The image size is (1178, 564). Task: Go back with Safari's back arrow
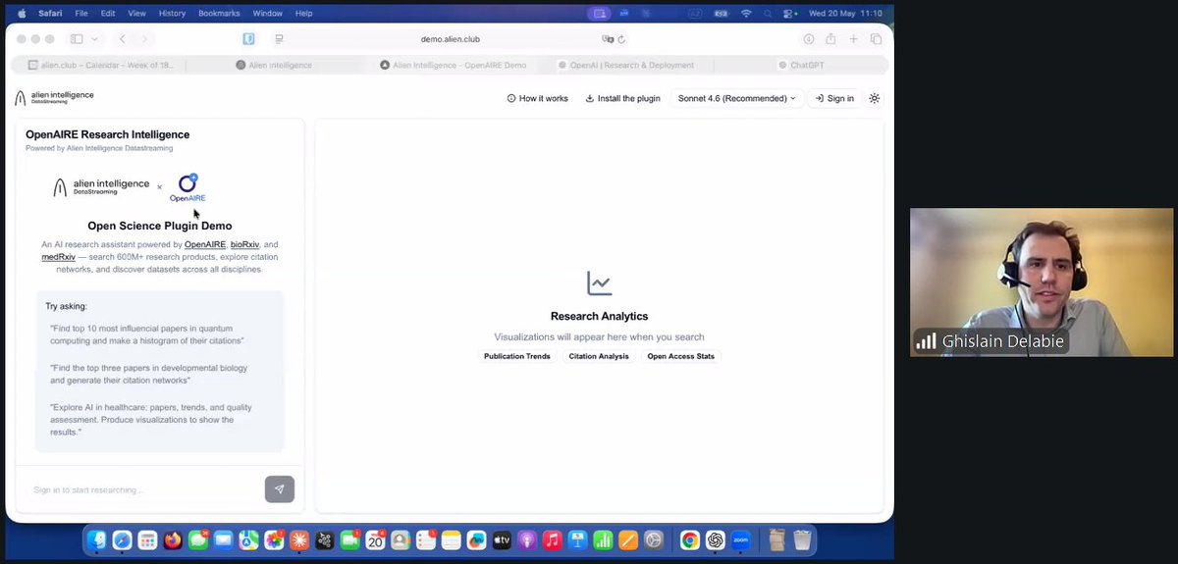(x=123, y=39)
